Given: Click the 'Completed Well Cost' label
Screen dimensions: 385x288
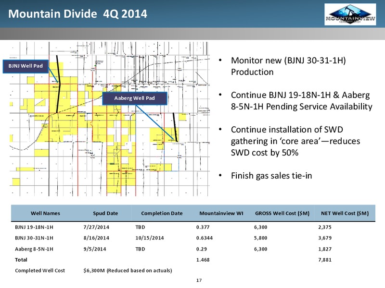Looking at the screenshot, I should click(40, 271).
